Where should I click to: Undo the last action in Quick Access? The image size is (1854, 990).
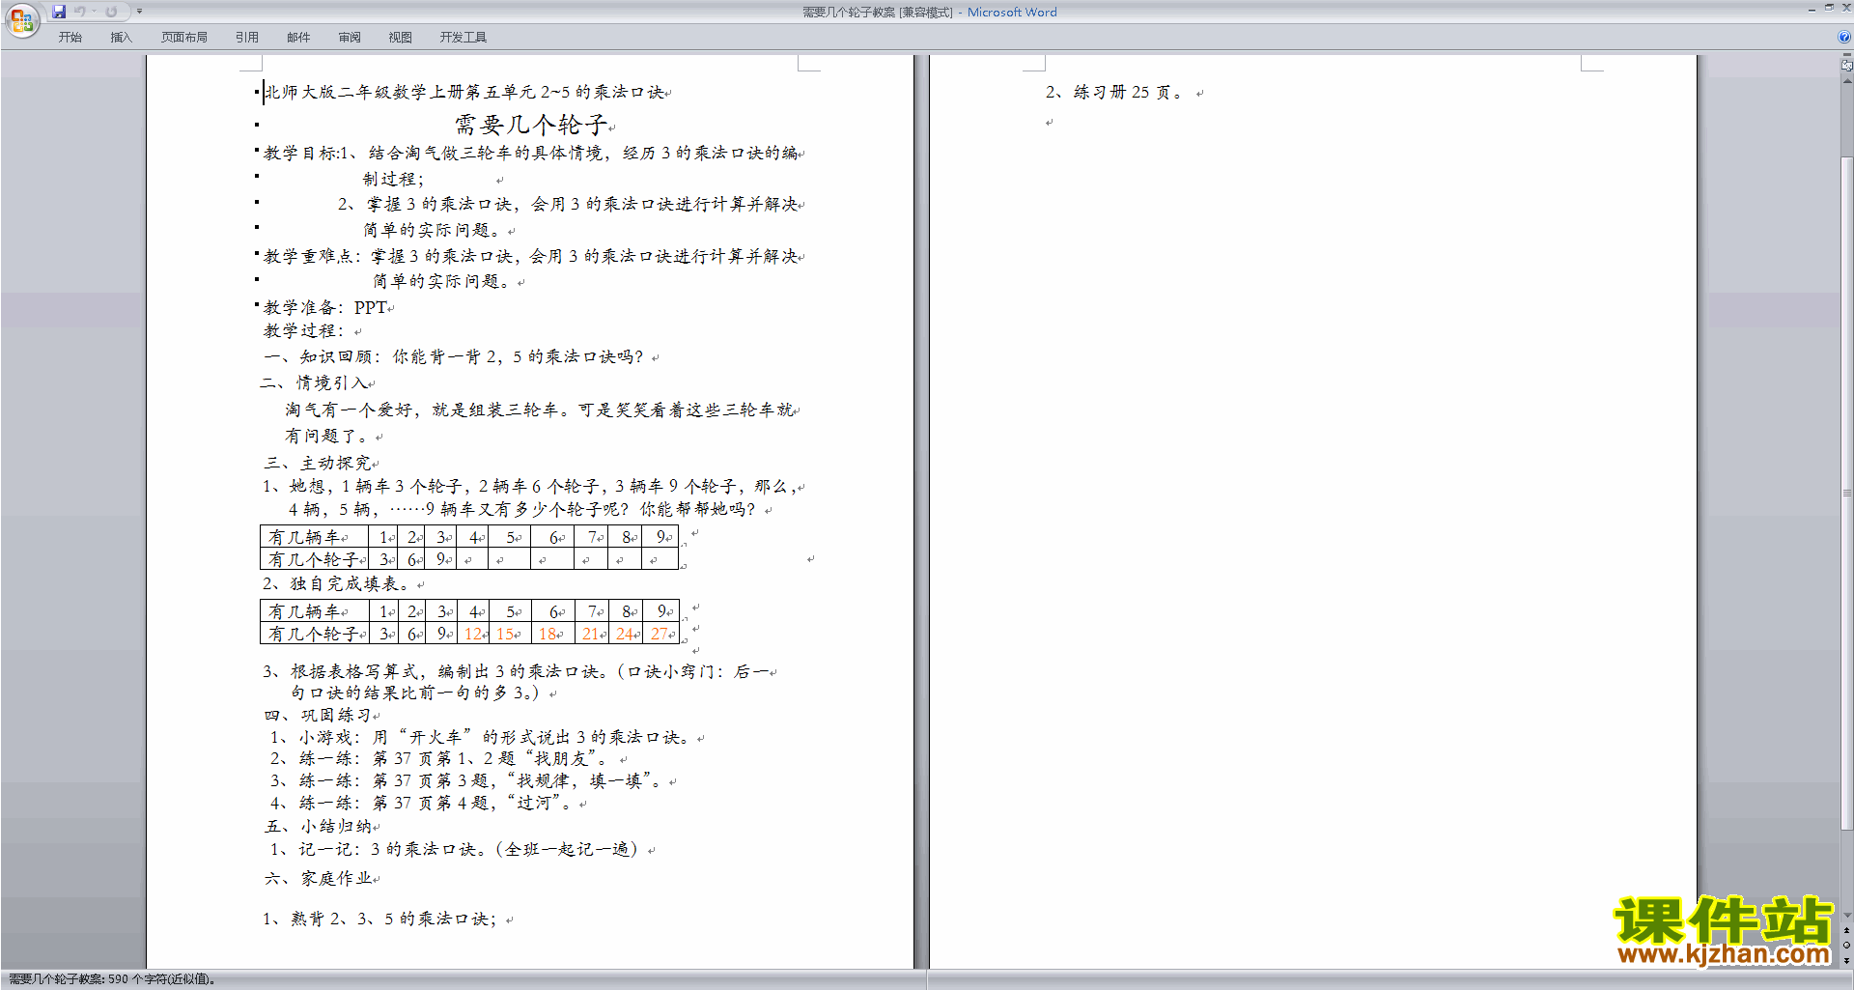coord(80,12)
